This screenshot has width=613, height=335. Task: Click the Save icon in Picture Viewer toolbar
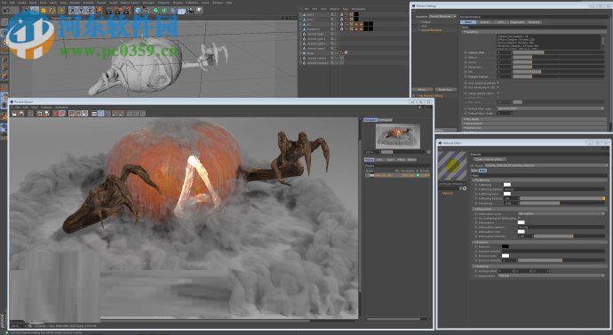coord(21,114)
